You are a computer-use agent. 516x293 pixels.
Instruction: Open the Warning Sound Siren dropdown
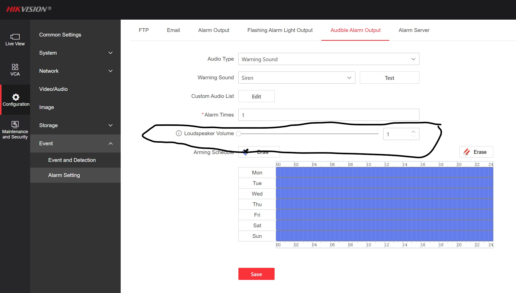pyautogui.click(x=296, y=78)
